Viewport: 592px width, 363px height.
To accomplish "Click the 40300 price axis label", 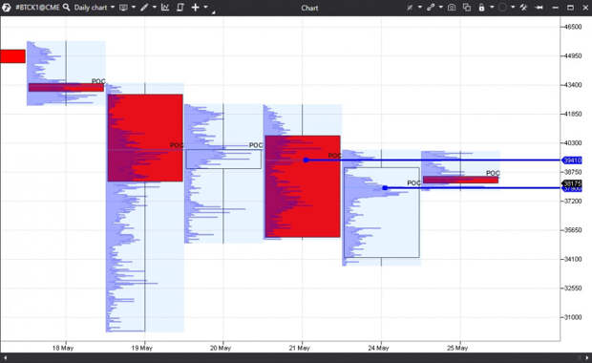I will [573, 142].
